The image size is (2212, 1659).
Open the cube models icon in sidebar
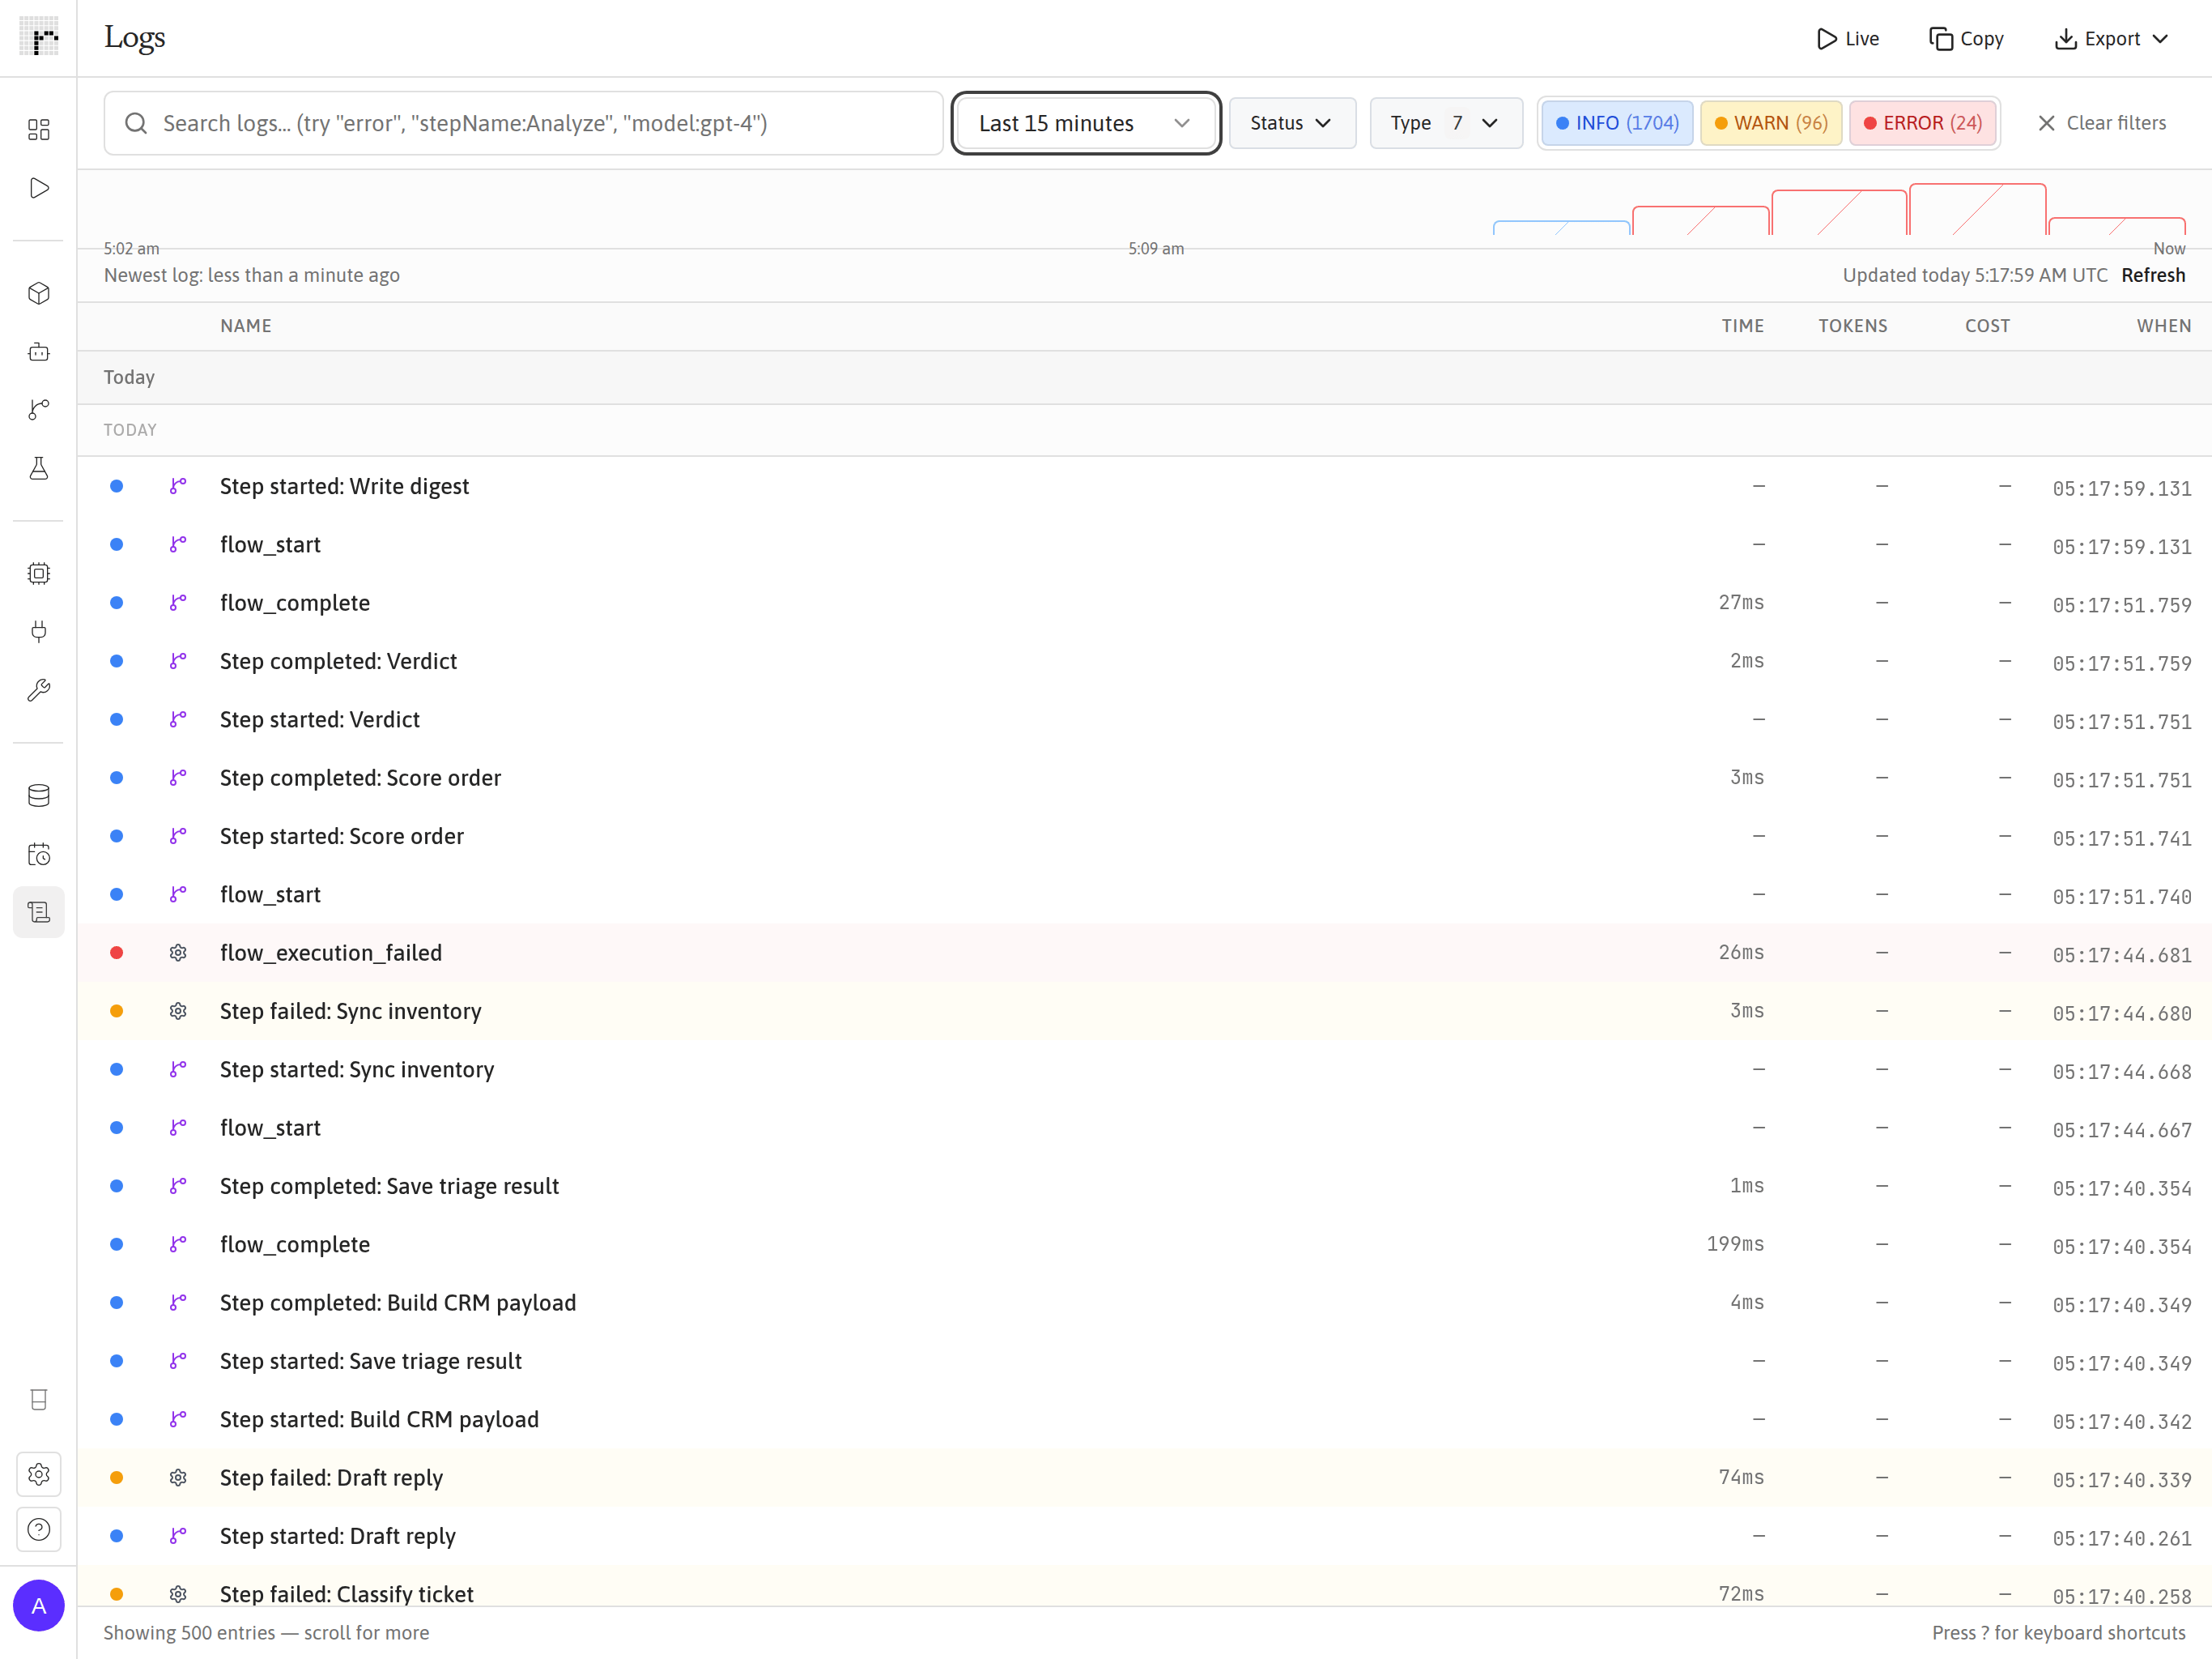click(x=38, y=293)
